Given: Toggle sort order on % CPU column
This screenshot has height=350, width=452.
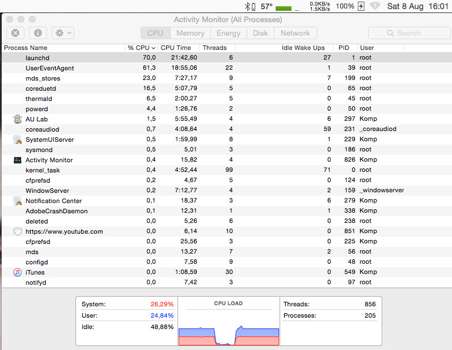Looking at the screenshot, I should pyautogui.click(x=142, y=48).
